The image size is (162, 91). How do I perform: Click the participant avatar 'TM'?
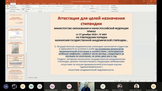click(x=31, y=86)
